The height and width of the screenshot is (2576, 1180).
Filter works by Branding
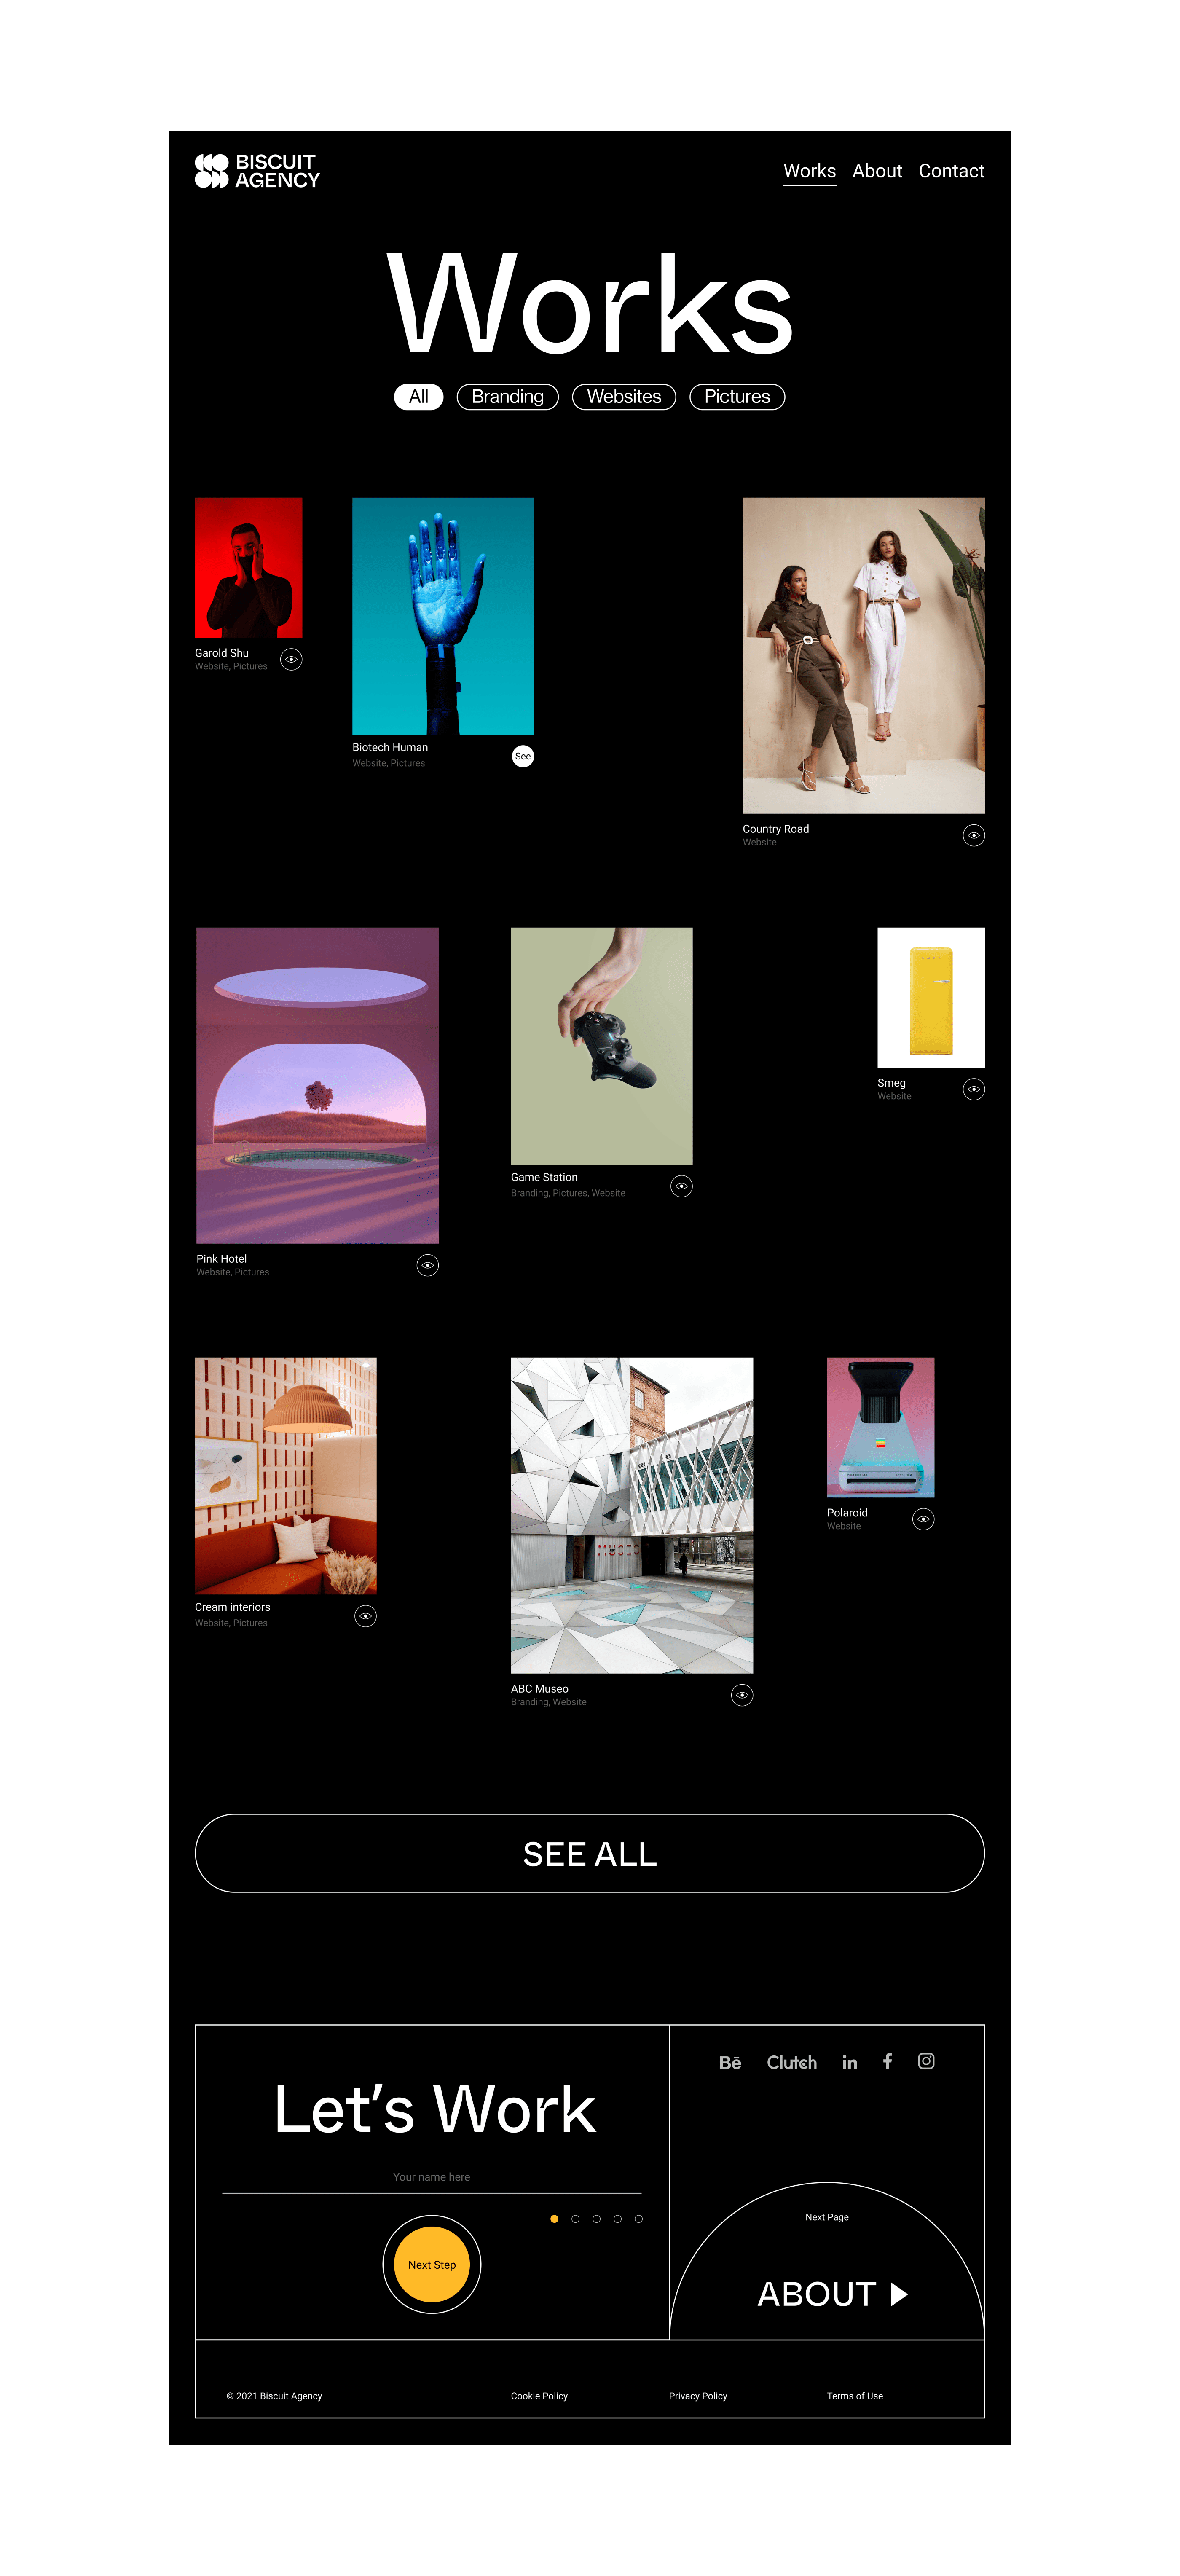[507, 397]
